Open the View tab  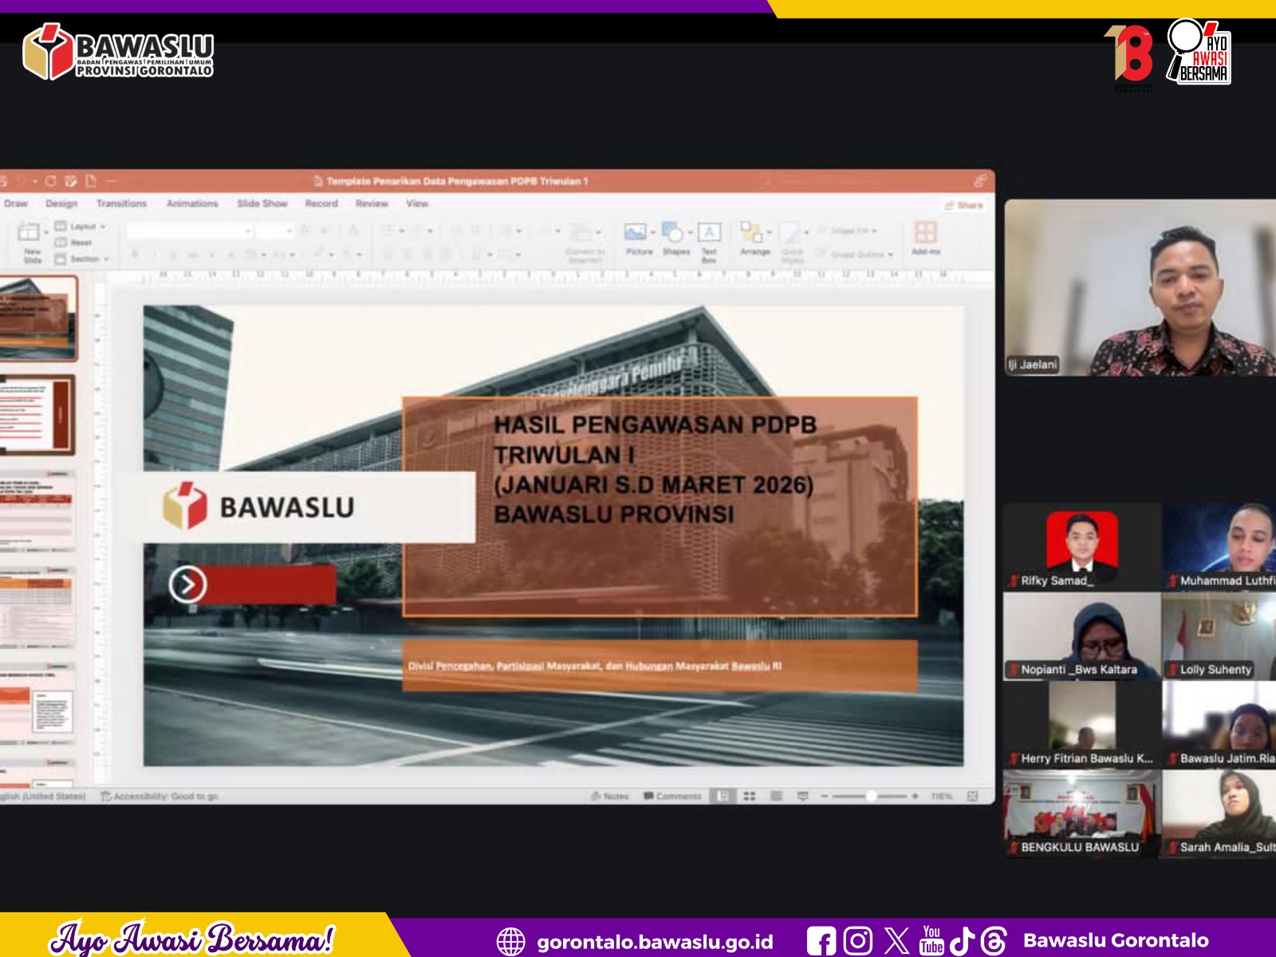coord(417,203)
